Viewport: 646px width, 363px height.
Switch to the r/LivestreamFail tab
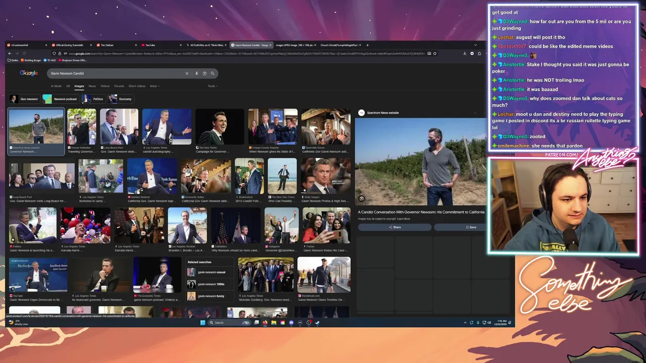tap(26, 45)
